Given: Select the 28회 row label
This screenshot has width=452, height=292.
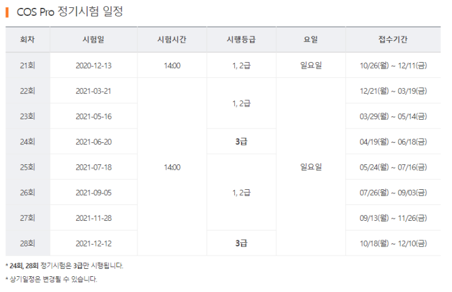Looking at the screenshot, I should click(27, 243).
